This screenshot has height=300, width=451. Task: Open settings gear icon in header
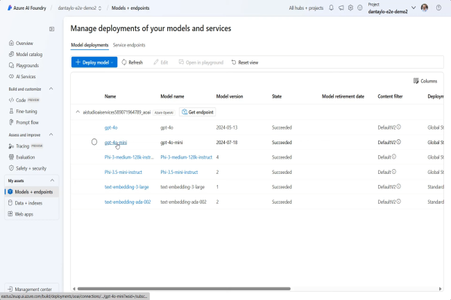pos(350,8)
